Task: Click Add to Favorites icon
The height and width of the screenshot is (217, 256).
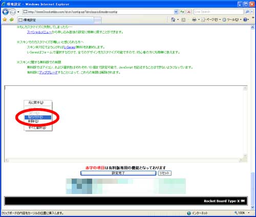Action: pos(12,19)
